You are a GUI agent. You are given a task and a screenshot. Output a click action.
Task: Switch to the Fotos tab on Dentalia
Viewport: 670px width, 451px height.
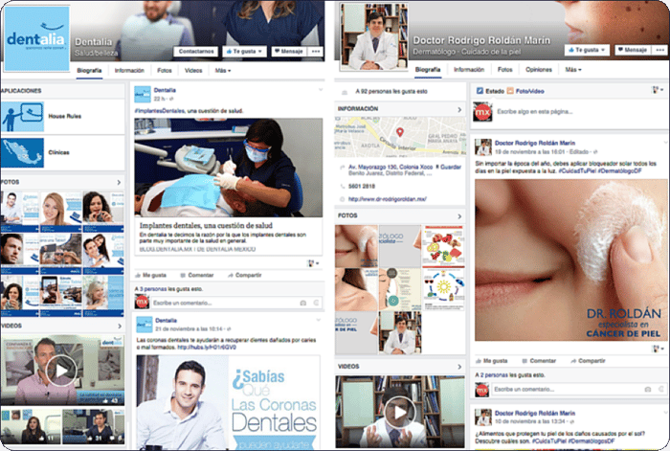[x=165, y=71]
